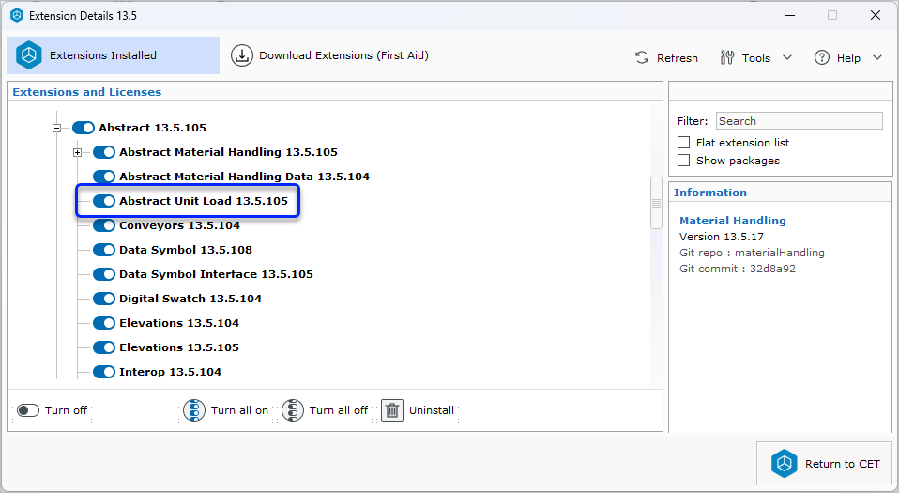
Task: Toggle Abstract Material Handling 13.5.105 switch
Action: [104, 152]
